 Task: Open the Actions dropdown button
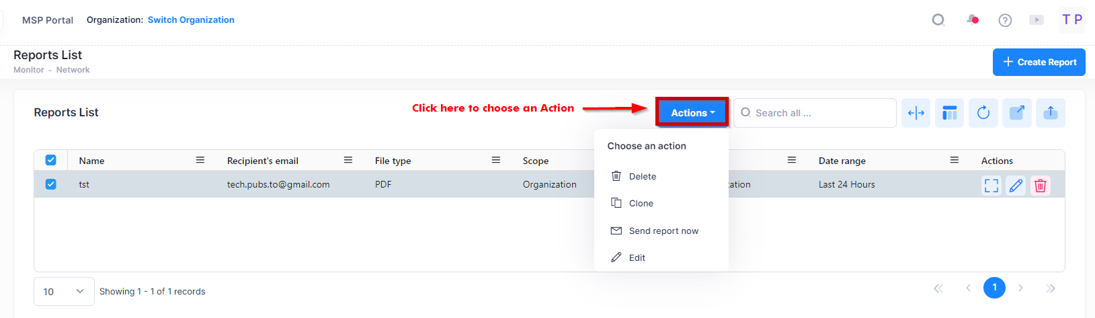coord(692,112)
